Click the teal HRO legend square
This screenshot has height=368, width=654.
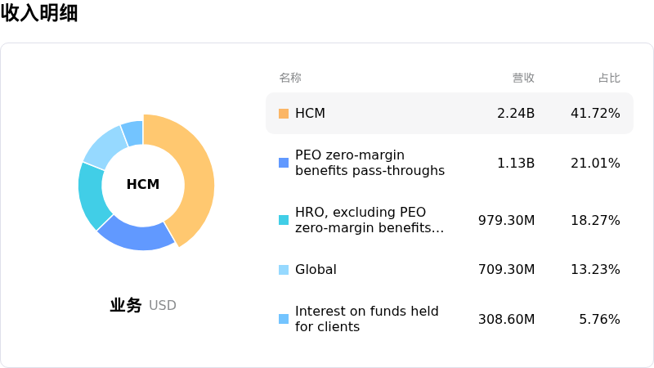(x=284, y=220)
